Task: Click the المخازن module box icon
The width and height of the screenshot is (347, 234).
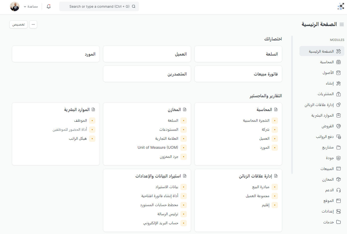Action: [338, 180]
